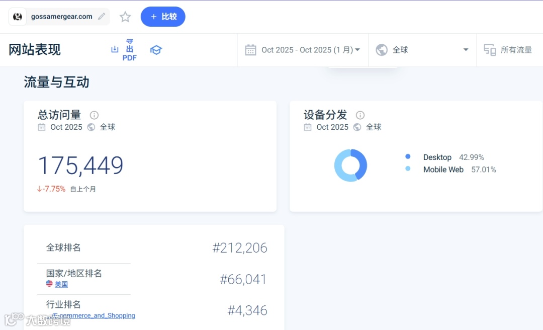Click the gossamergear.com domain text
This screenshot has width=543, height=330.
(62, 17)
